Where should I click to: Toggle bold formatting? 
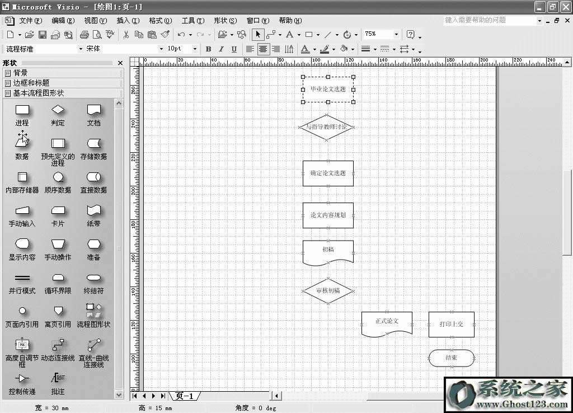pos(208,49)
